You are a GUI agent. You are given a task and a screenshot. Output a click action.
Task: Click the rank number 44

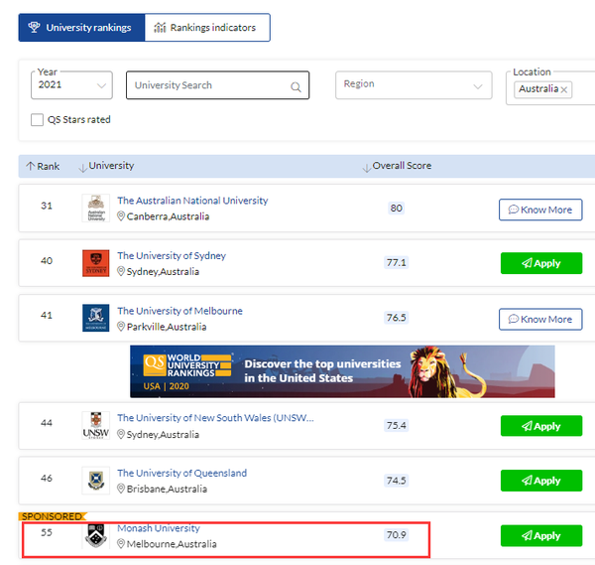pyautogui.click(x=47, y=423)
